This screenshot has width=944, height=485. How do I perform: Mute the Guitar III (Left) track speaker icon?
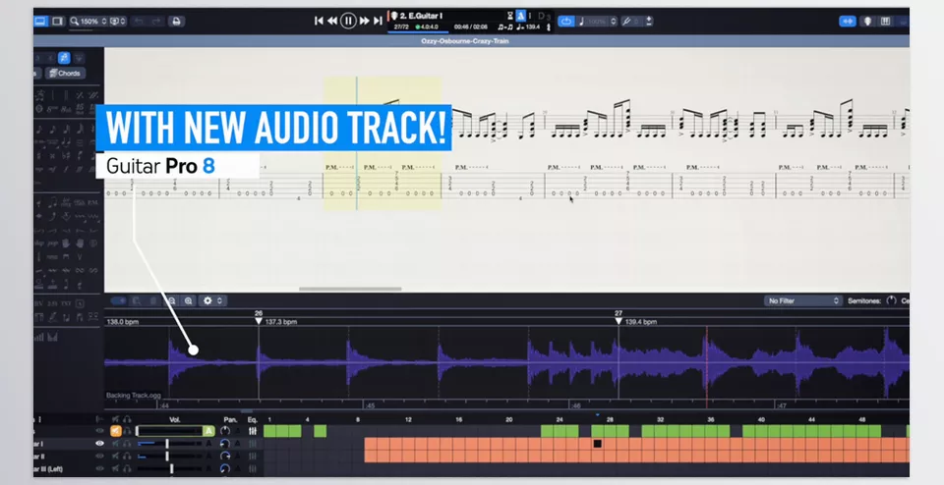tap(116, 468)
